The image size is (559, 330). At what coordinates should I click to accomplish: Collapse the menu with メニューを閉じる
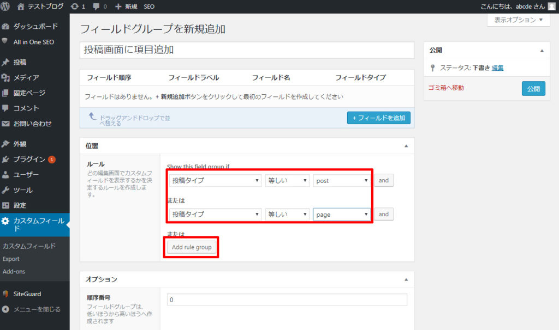[x=37, y=309]
